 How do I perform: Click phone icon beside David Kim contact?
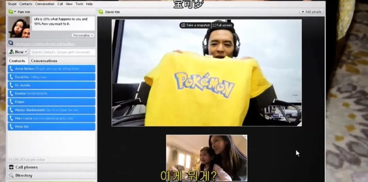pyautogui.click(x=11, y=77)
